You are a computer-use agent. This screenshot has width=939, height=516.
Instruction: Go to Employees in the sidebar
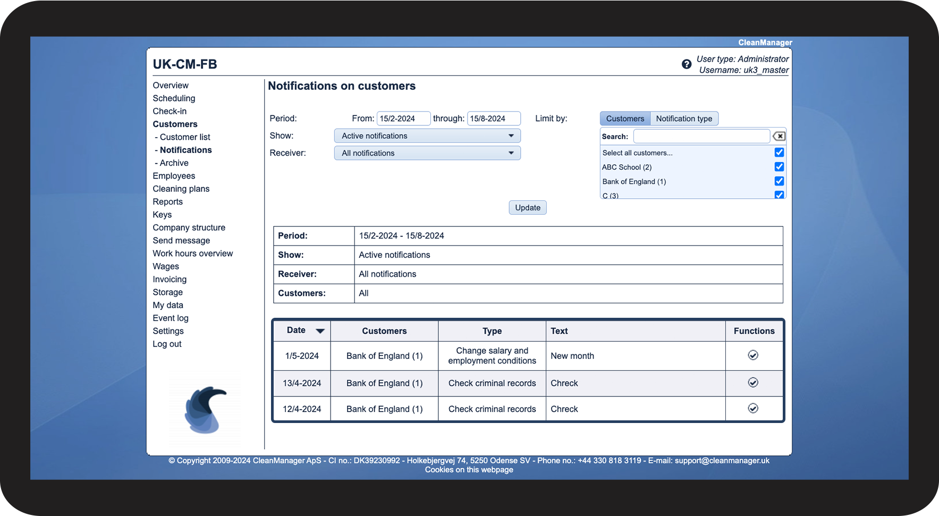coord(174,176)
